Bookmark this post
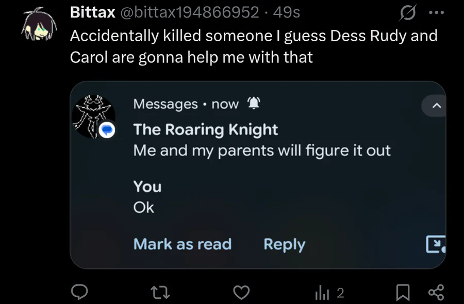The image size is (464, 304). [403, 293]
